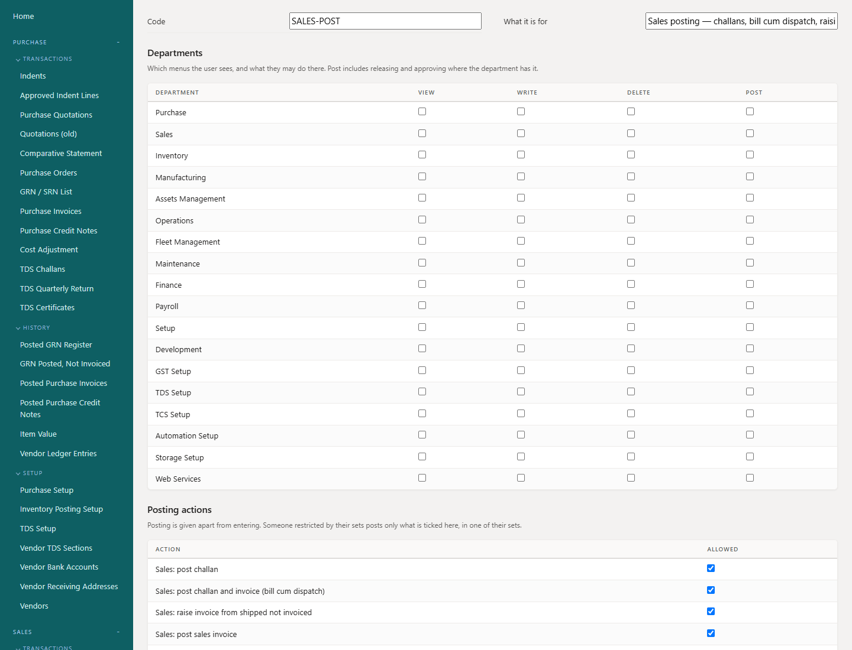Check Delete for GST Setup row
Viewport: 852px width, 650px height.
coord(631,370)
